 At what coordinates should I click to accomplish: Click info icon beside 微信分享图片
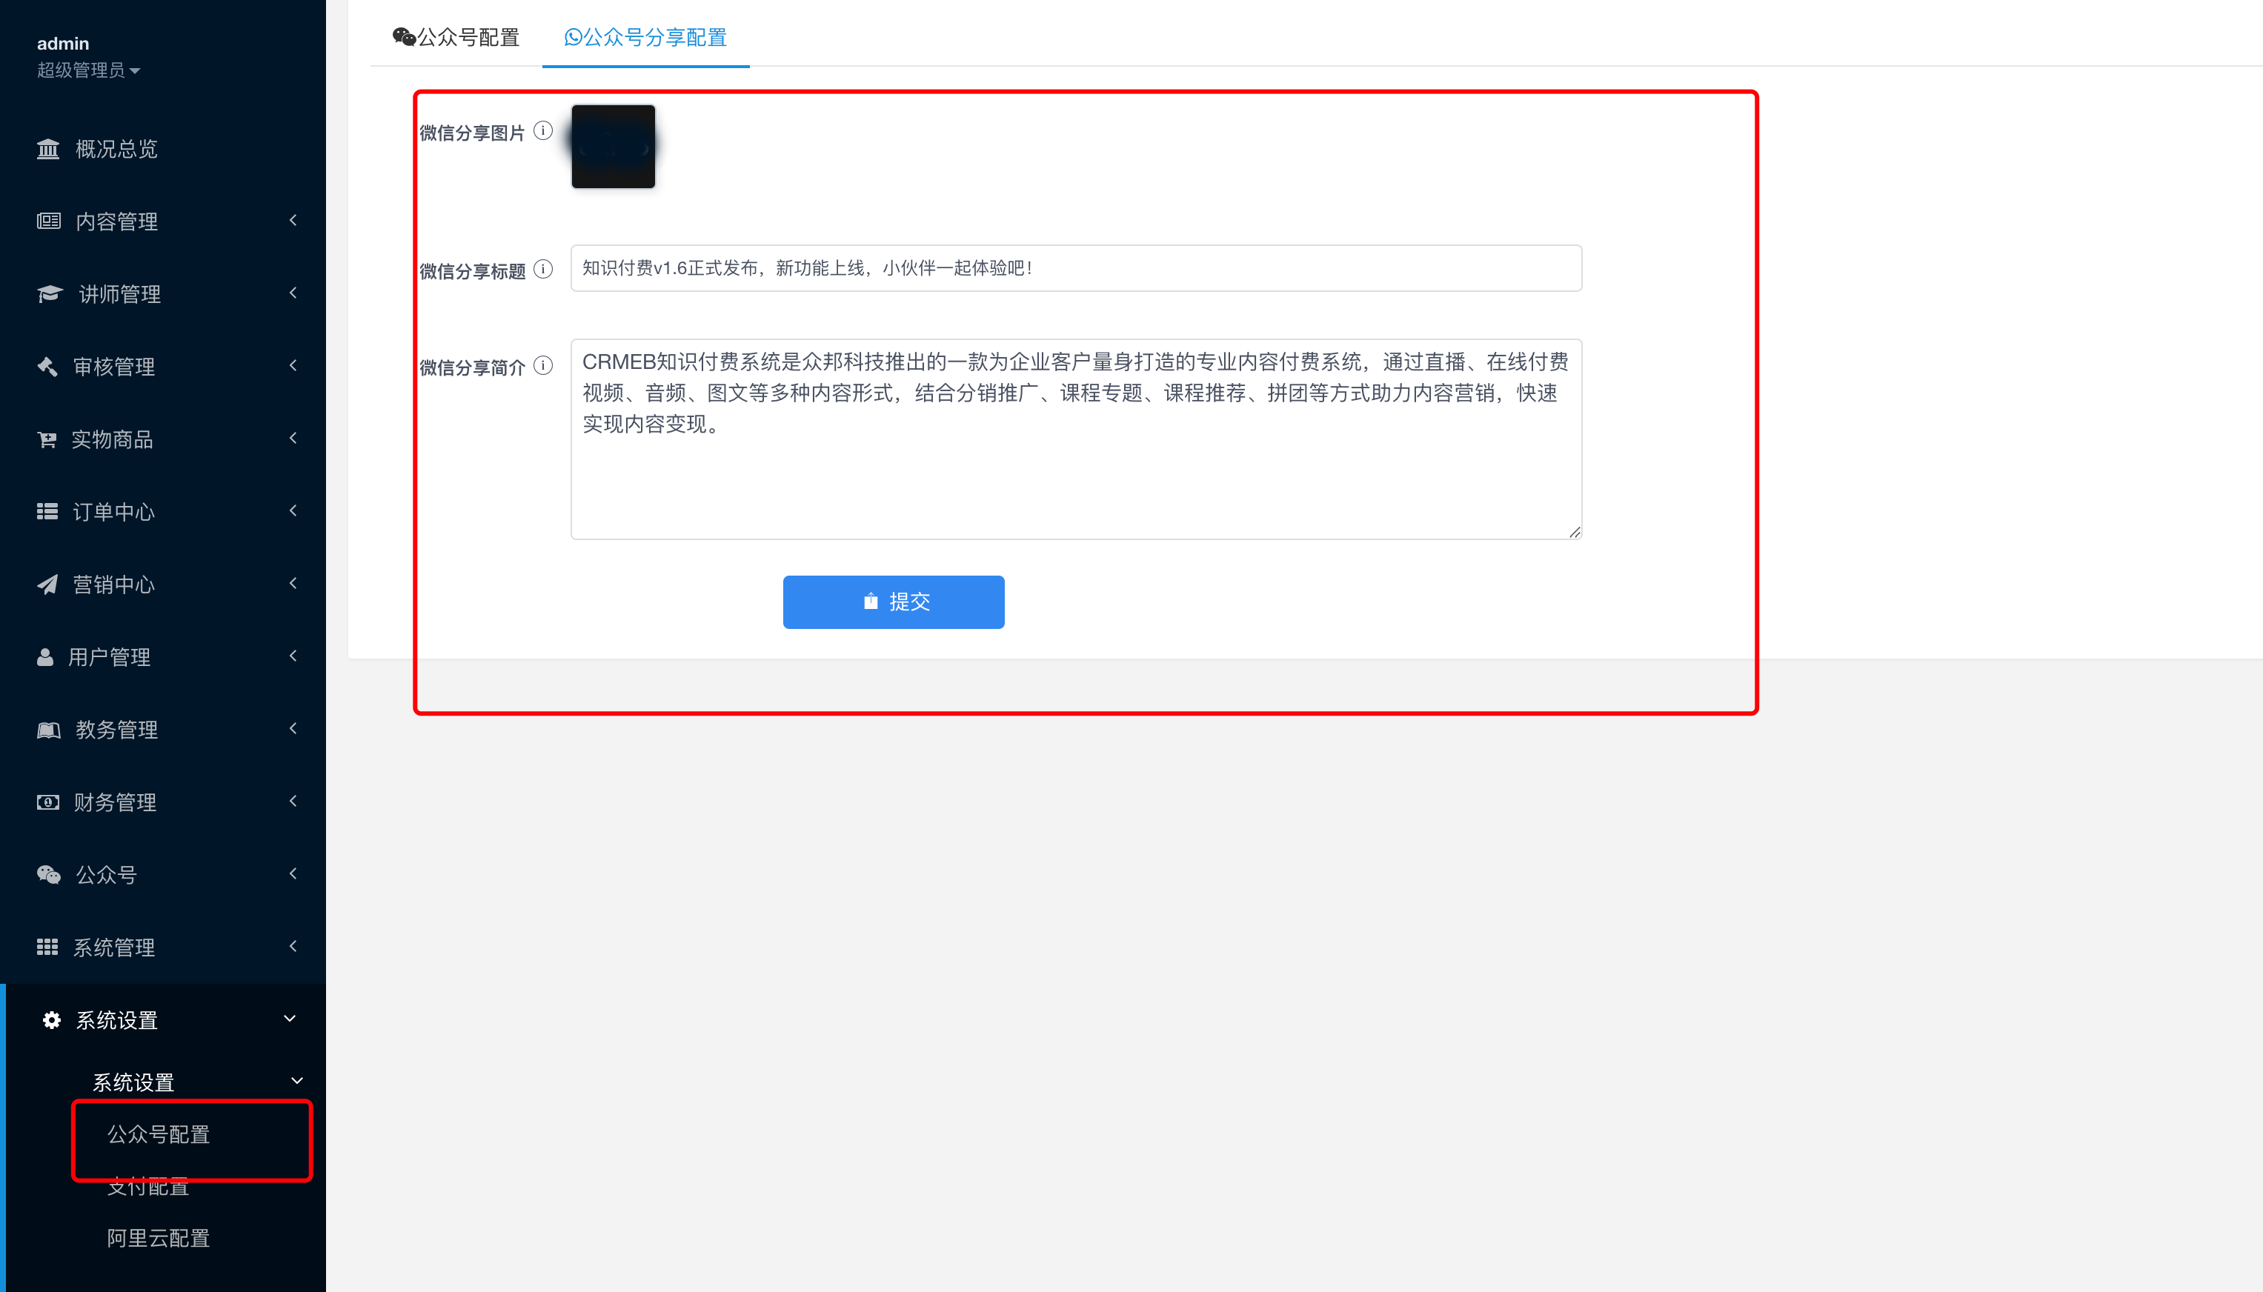tap(543, 131)
